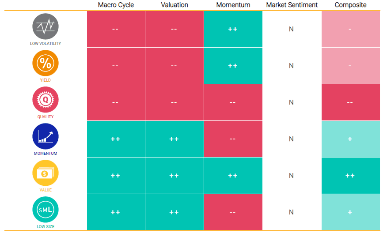Select Value's dark teal Composite cell
Image resolution: width=387 pixels, height=240 pixels.
point(350,176)
